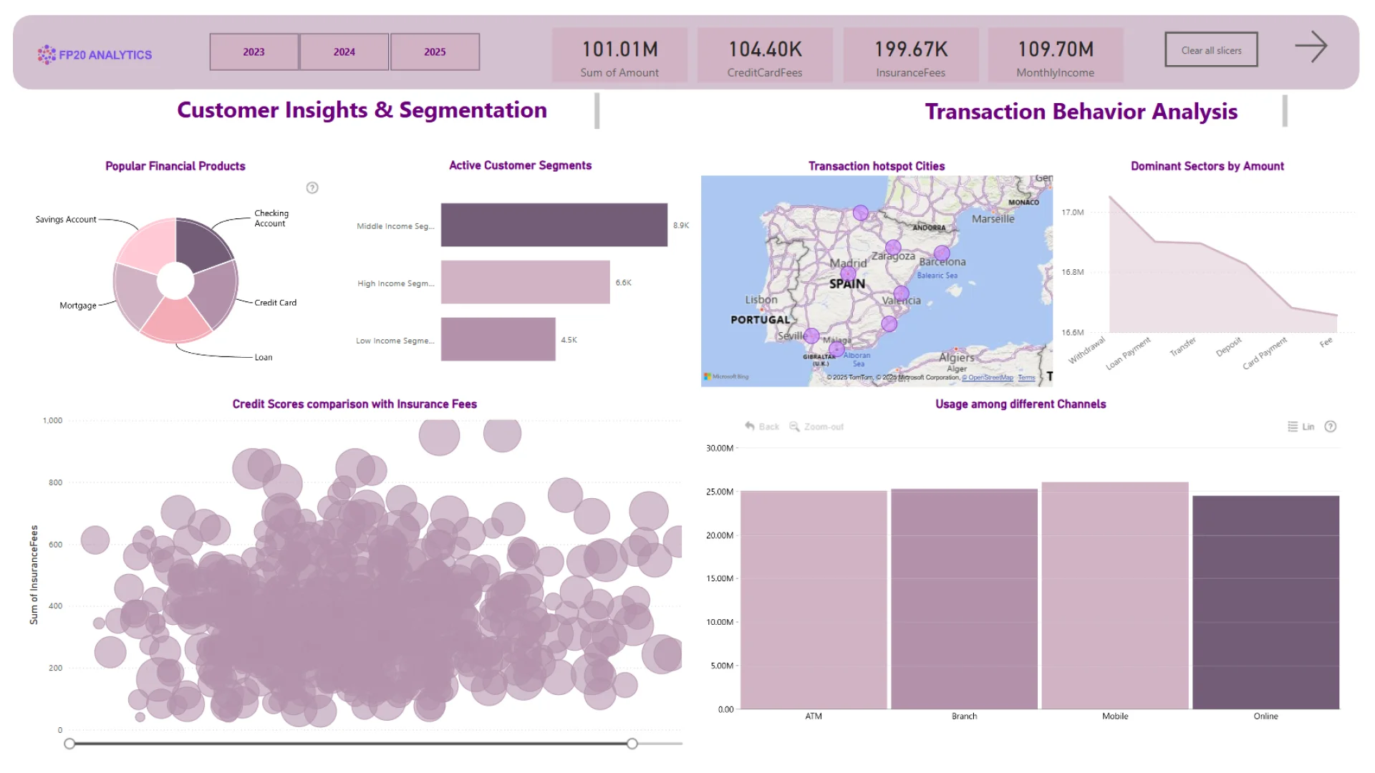Select year 2023 slicer

254,52
